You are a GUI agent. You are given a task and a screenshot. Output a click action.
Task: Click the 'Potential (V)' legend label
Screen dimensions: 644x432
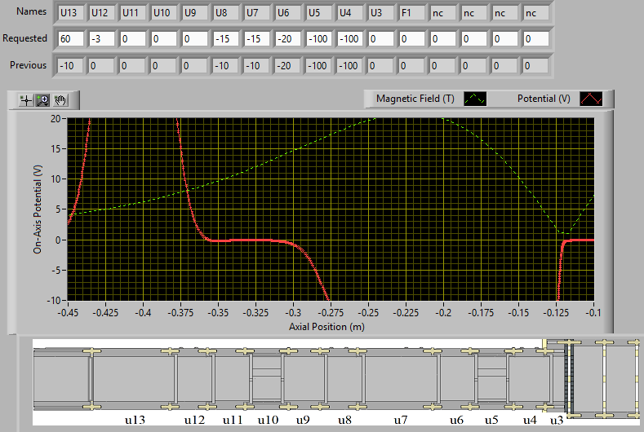tap(544, 99)
